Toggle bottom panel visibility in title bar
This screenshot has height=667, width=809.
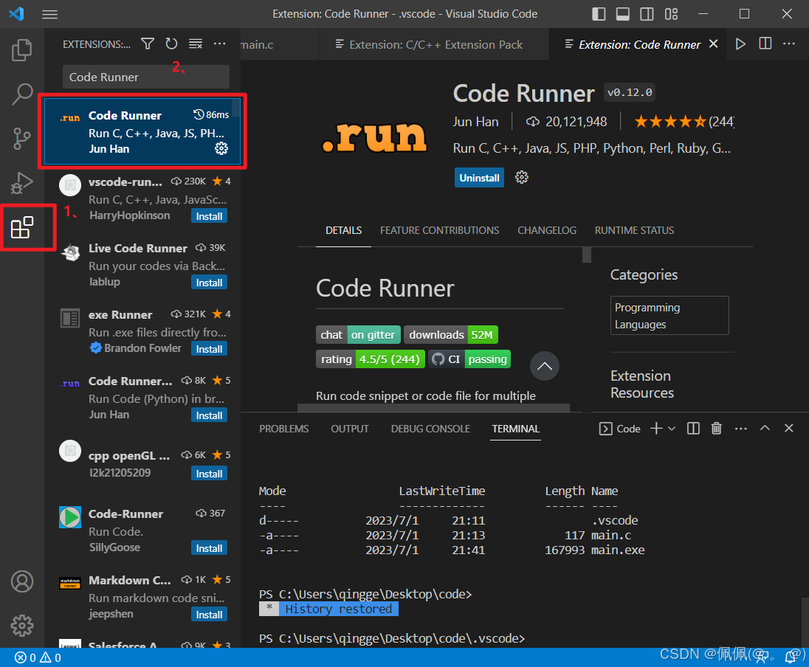point(623,14)
